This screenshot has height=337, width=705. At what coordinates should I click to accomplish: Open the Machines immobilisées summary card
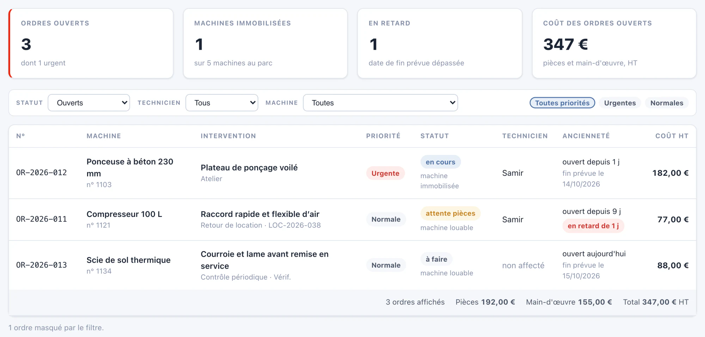tap(265, 43)
